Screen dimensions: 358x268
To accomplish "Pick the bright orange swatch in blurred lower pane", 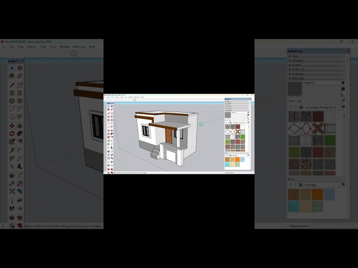I will 317,194.
